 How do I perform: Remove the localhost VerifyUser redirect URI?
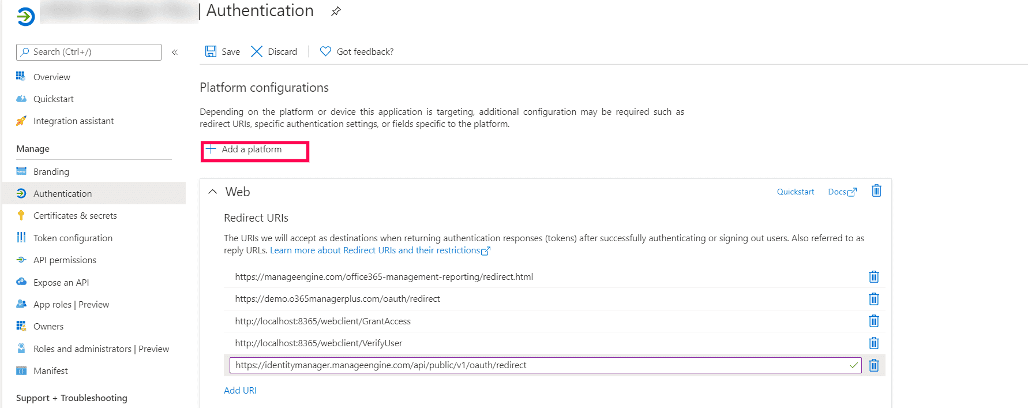tap(874, 343)
